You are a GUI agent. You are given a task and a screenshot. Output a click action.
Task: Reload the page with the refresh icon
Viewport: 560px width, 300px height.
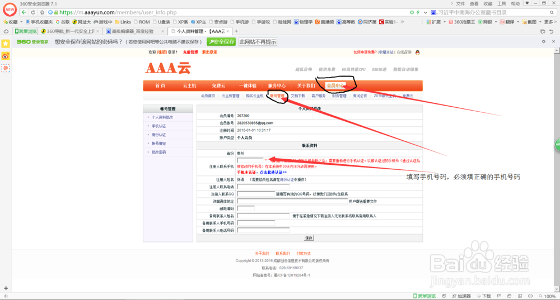click(33, 12)
